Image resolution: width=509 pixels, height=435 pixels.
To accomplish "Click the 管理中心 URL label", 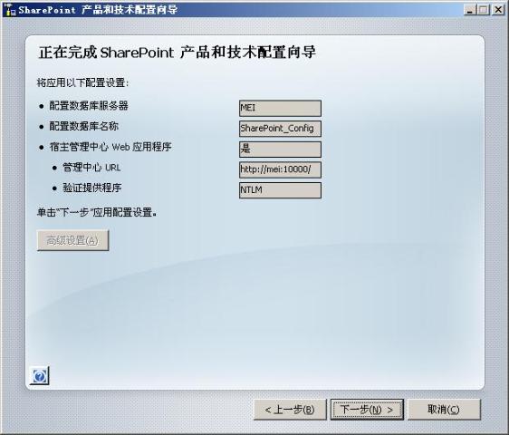I will [x=91, y=168].
